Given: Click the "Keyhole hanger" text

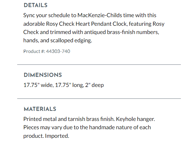Looking at the screenshot, I should (136, 119).
